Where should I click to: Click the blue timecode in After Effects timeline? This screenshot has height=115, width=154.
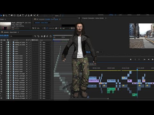tap(4, 35)
